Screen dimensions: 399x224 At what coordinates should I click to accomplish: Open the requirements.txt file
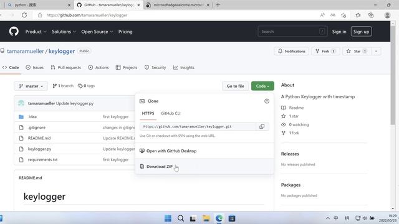(42, 160)
